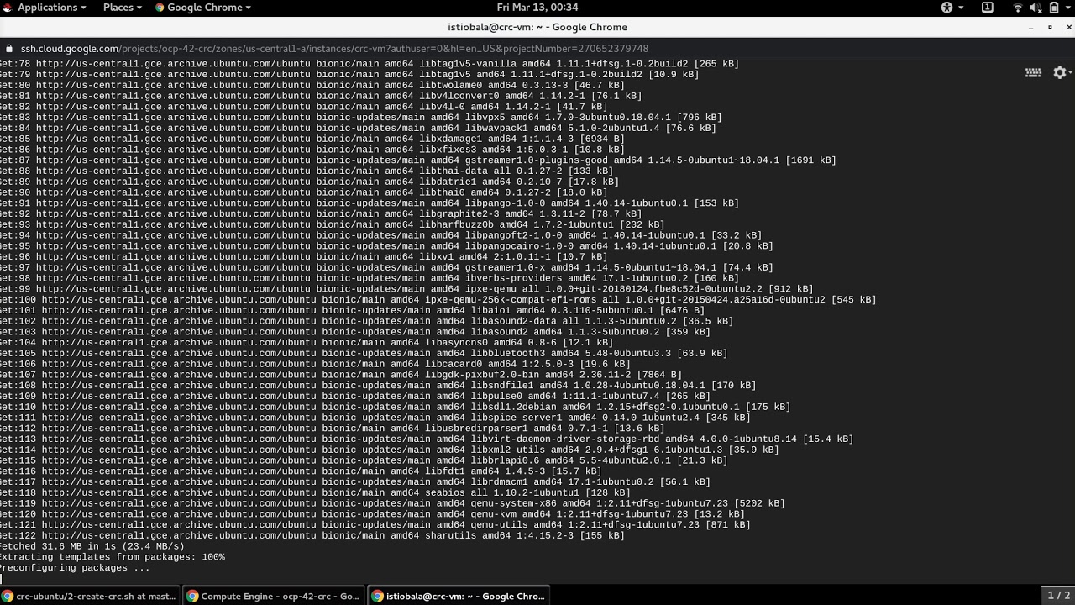Viewport: 1075px width, 605px height.
Task: Click the battery status icon
Action: pos(1053,7)
